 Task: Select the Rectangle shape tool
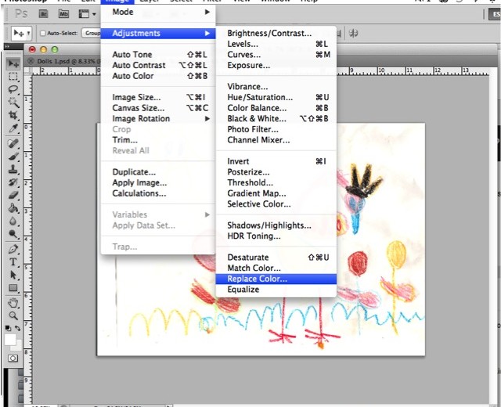pos(13,288)
